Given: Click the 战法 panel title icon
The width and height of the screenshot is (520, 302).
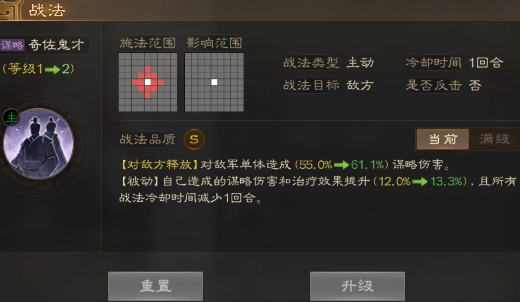Looking at the screenshot, I should (x=10, y=10).
